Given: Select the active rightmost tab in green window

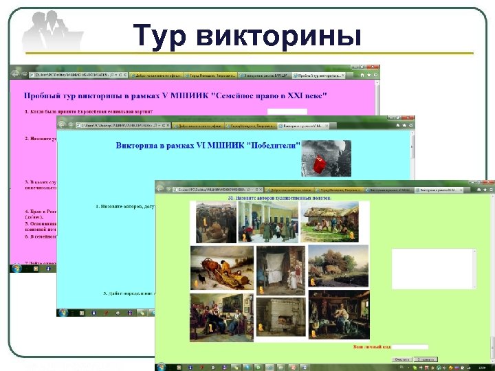Looking at the screenshot, I should 439,190.
